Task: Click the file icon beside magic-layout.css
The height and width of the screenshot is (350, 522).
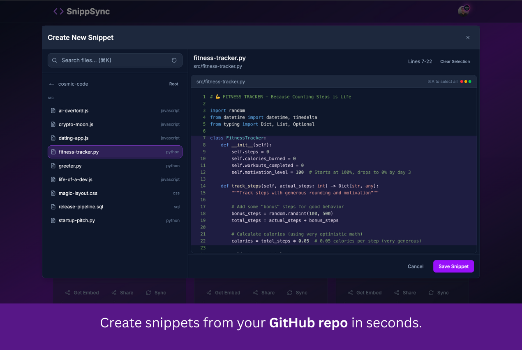Action: click(53, 193)
